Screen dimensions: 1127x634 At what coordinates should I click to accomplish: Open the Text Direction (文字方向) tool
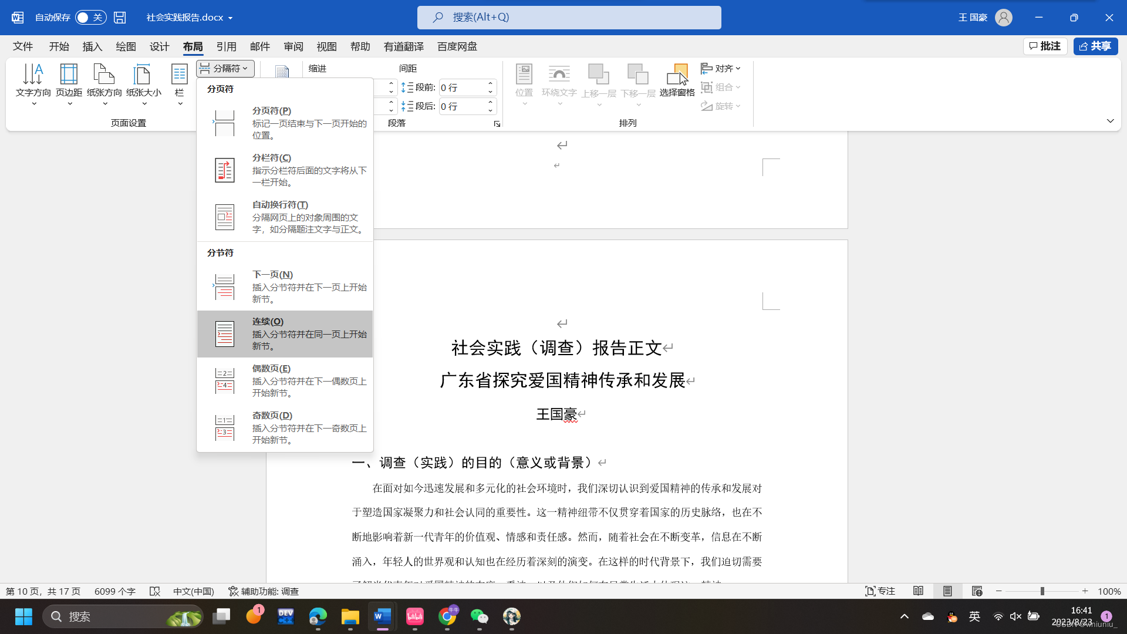coord(33,85)
